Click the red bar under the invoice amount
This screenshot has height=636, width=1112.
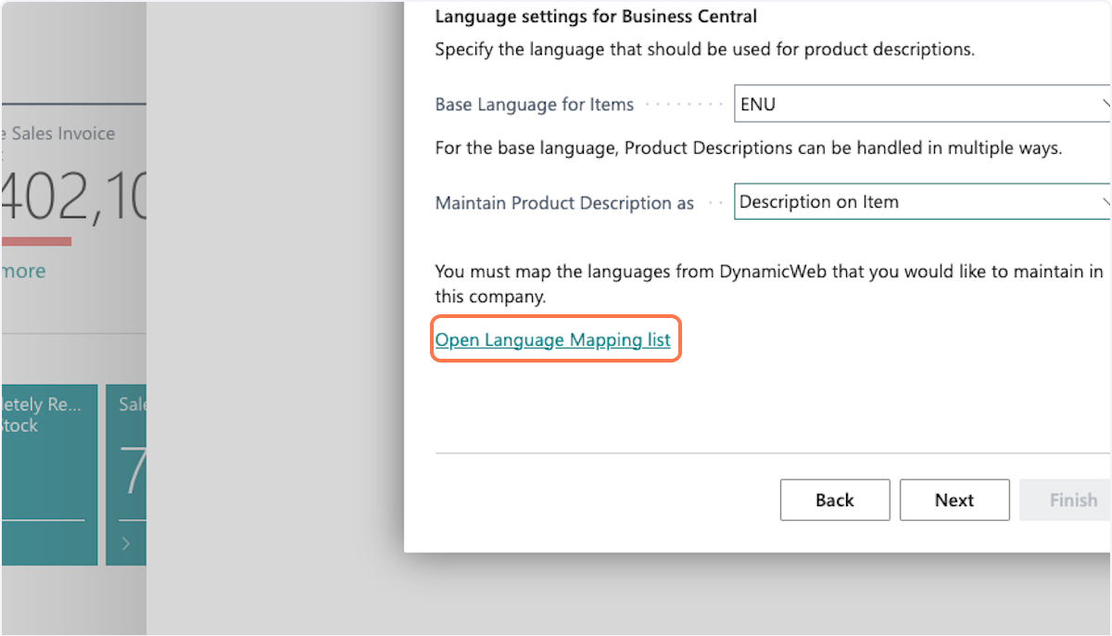coord(36,242)
